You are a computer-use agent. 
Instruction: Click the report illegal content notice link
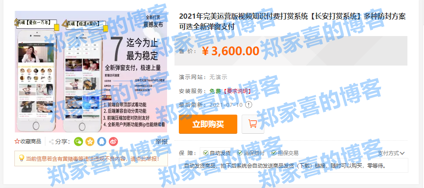coord(91,158)
